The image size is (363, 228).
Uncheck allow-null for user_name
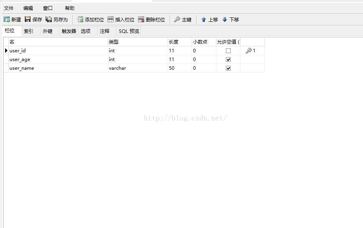pyautogui.click(x=228, y=68)
